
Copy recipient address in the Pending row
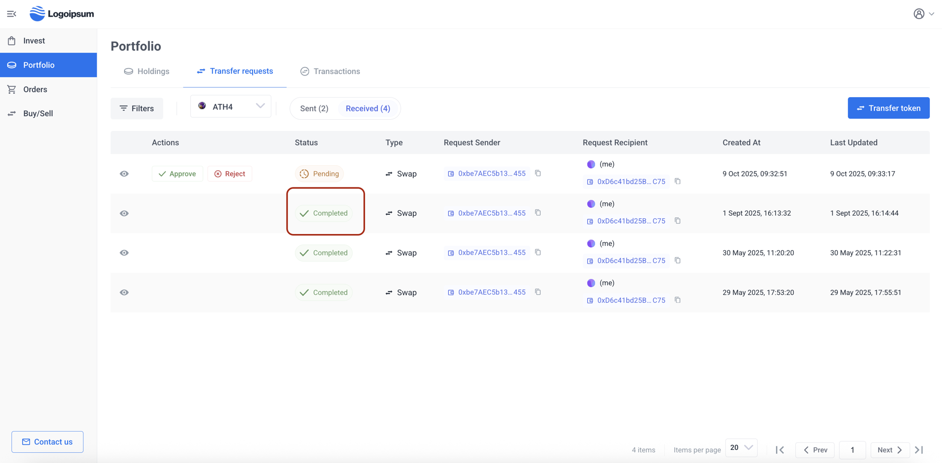pyautogui.click(x=678, y=181)
